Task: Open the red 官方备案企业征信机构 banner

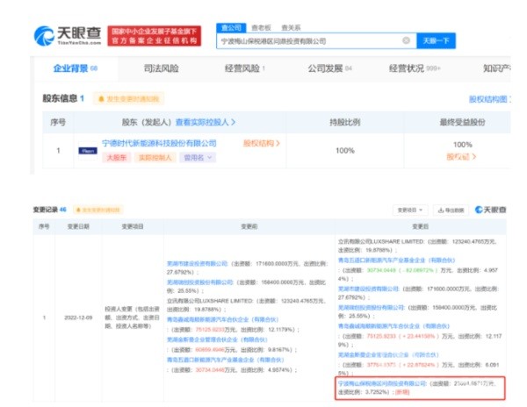Action: [x=155, y=36]
